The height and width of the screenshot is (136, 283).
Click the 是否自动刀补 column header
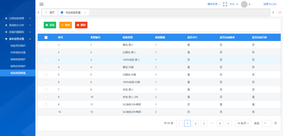coord(259,37)
